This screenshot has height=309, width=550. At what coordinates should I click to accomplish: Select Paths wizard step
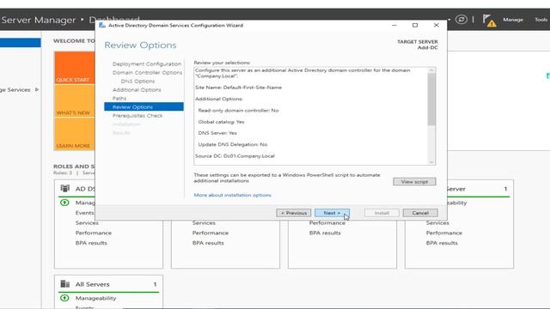[119, 99]
